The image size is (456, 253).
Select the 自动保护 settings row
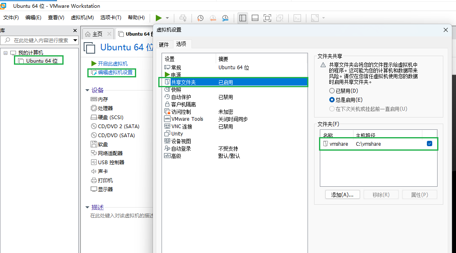coord(235,97)
